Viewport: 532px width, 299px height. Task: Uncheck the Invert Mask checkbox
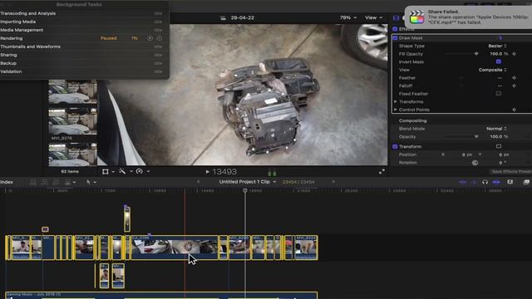(499, 61)
